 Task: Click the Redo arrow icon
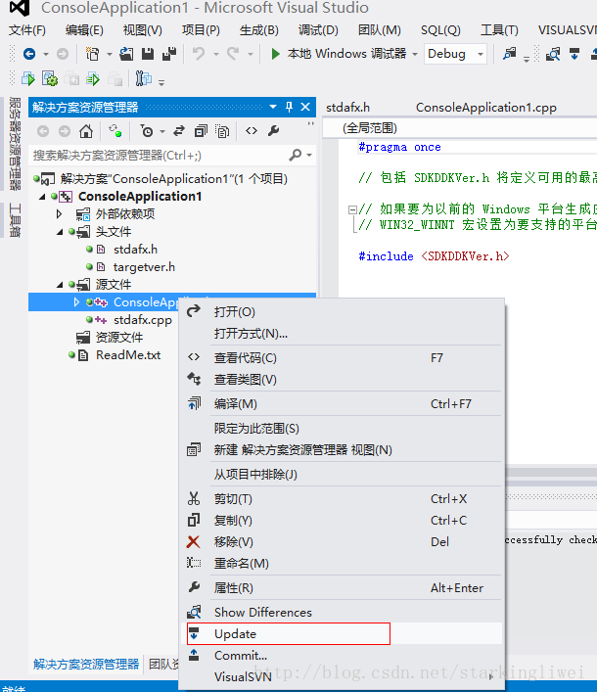tap(233, 54)
